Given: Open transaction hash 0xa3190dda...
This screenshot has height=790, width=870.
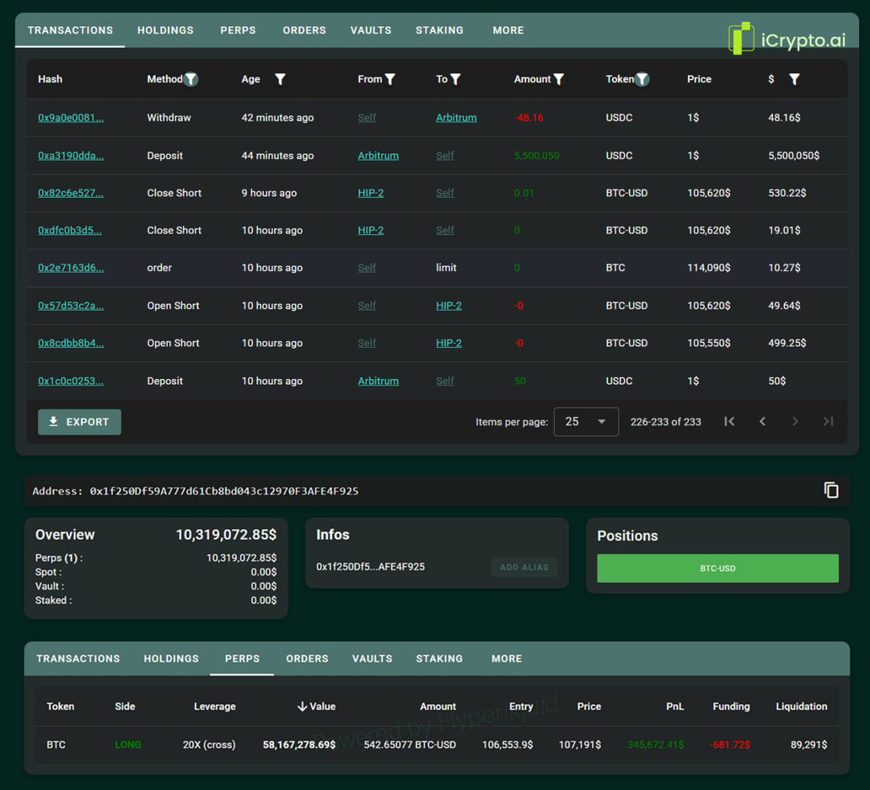Looking at the screenshot, I should click(71, 156).
